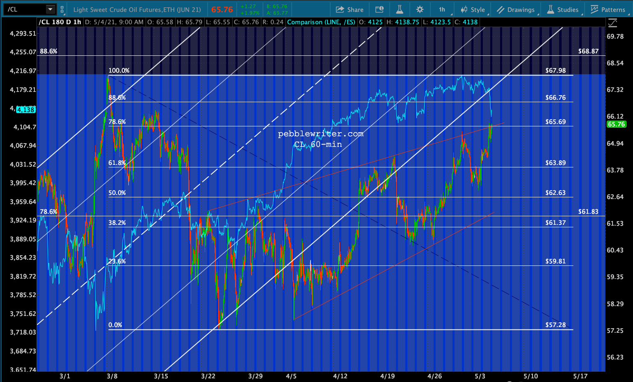Click the '38.2%' retracement label
The image size is (633, 382).
pos(117,223)
